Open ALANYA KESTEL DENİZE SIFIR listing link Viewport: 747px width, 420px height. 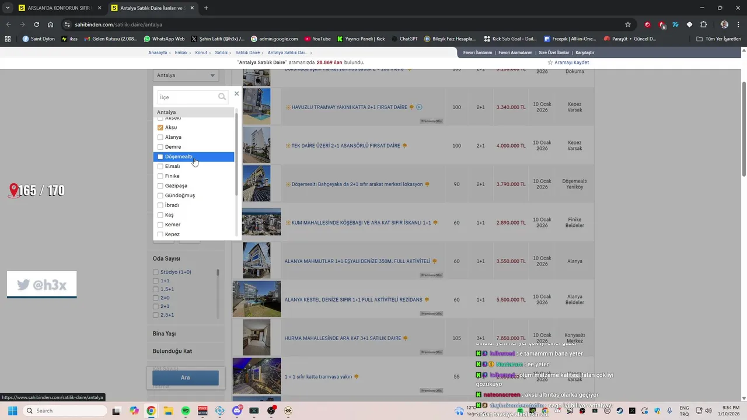353,300
